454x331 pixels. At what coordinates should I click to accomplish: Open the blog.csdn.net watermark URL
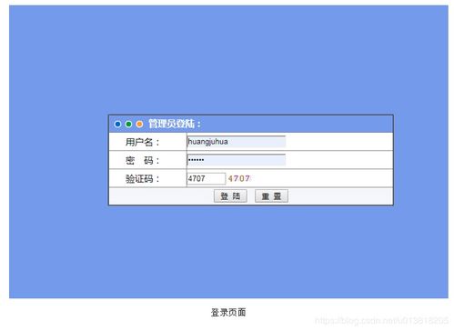tap(381, 320)
